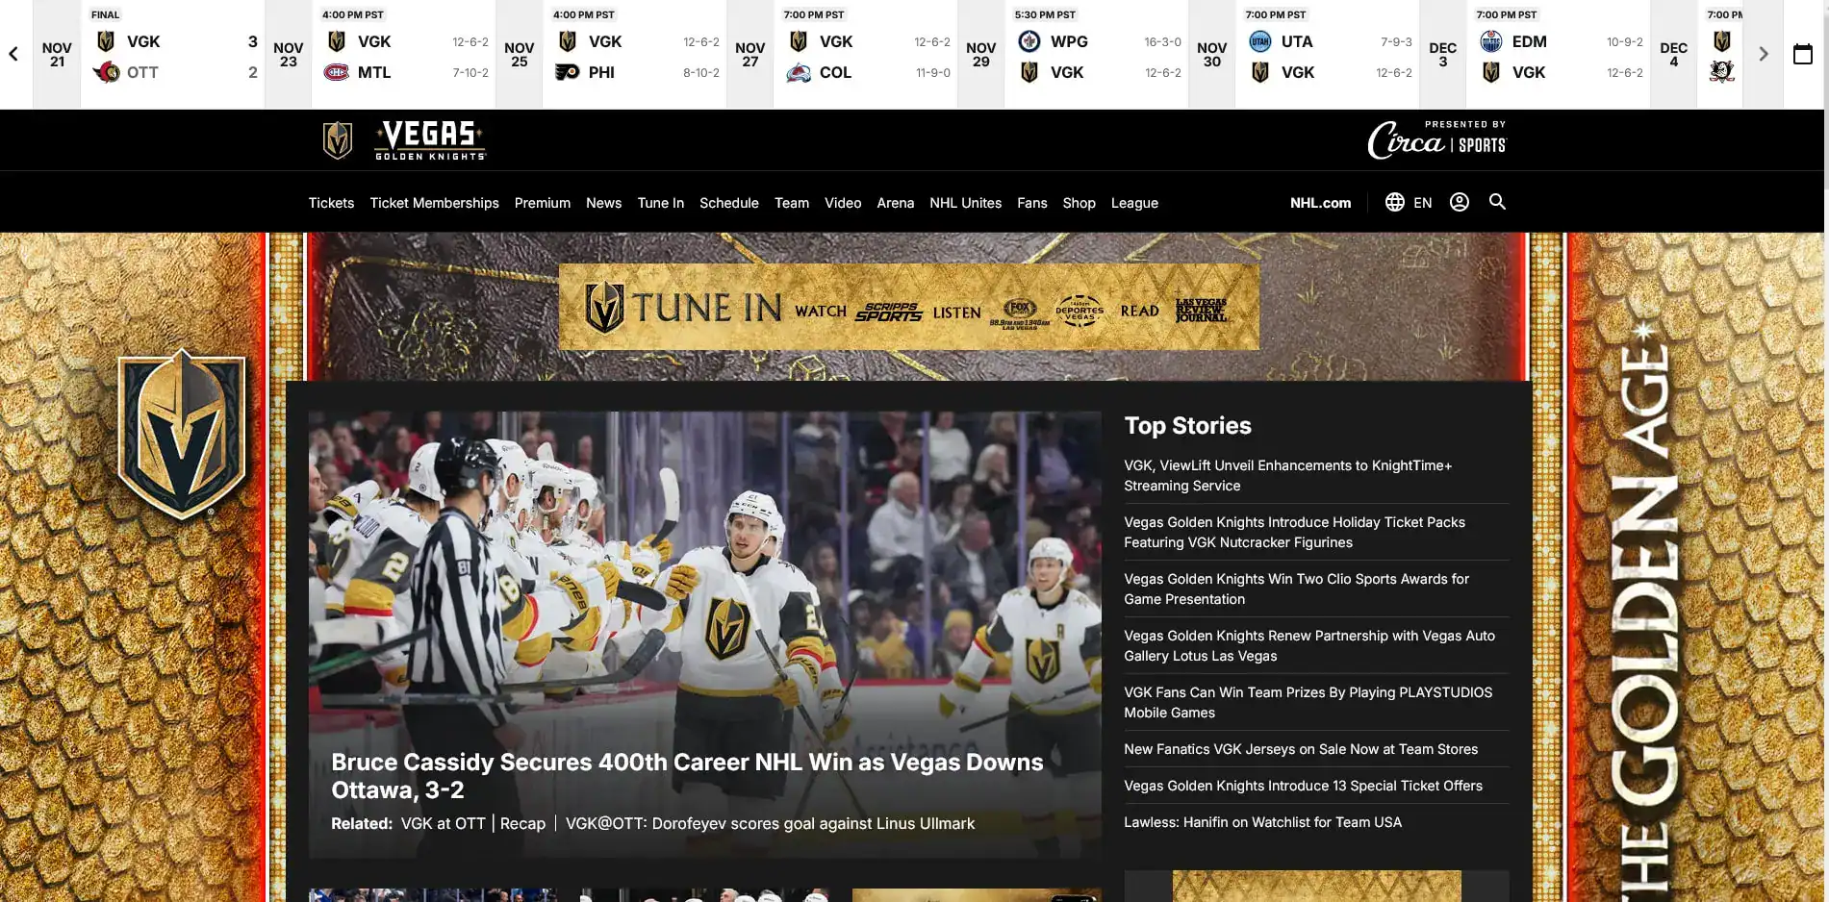Select the Nov 25 VGK vs PHI game

tap(635, 55)
